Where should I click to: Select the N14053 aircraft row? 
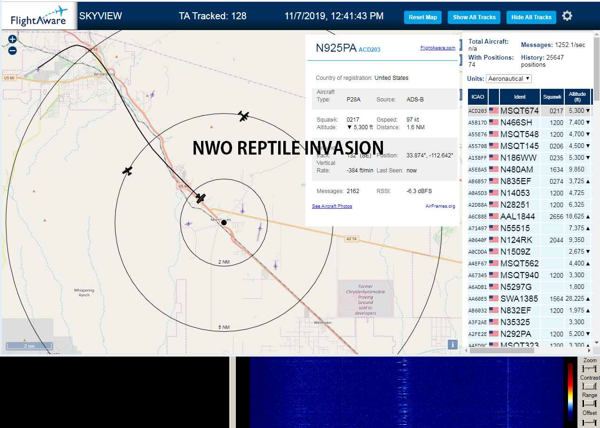[530, 193]
